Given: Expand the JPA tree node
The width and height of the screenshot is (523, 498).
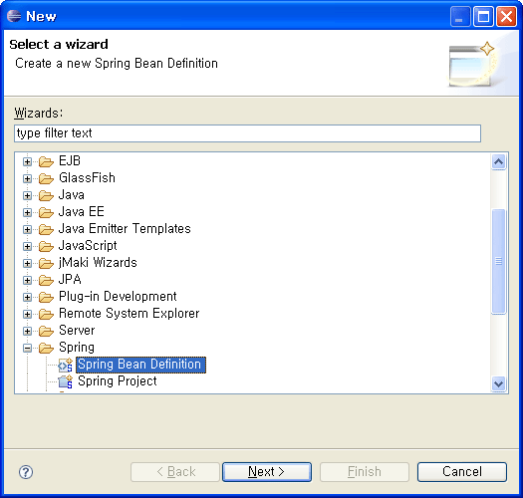Looking at the screenshot, I should pos(27,281).
